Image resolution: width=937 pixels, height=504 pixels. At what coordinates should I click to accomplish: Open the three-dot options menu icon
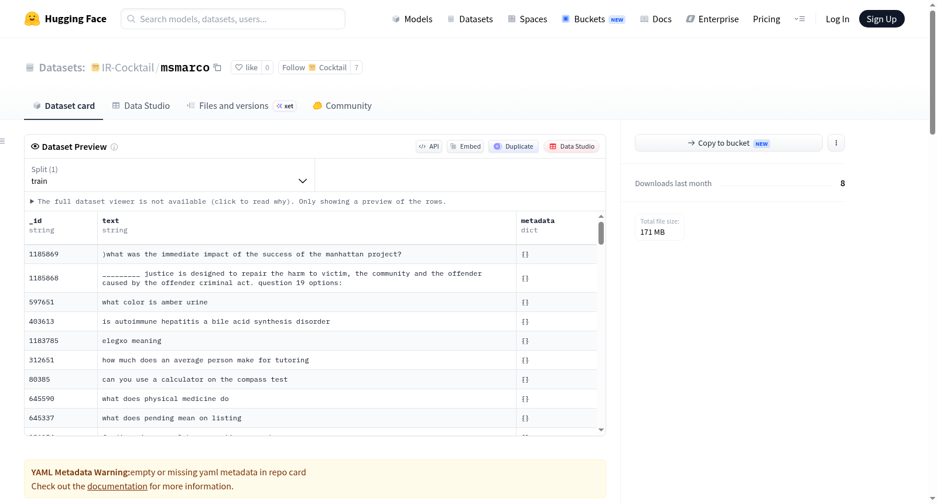[x=836, y=143]
